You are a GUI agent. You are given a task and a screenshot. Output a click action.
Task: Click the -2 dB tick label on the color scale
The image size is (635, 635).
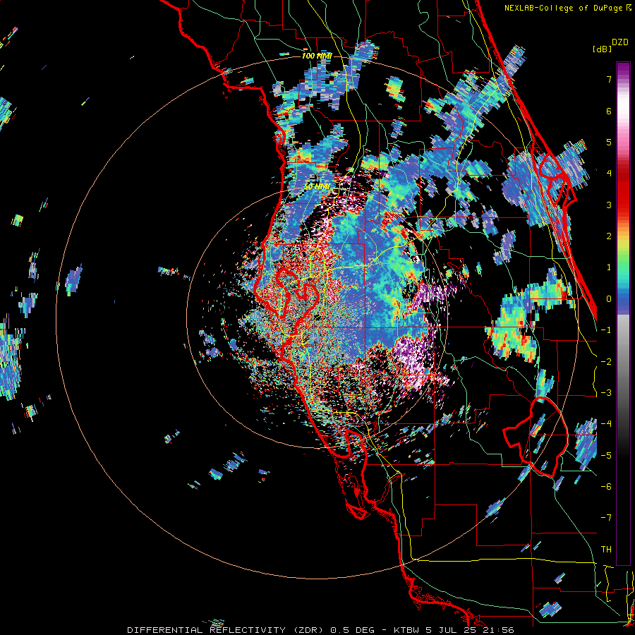606,362
